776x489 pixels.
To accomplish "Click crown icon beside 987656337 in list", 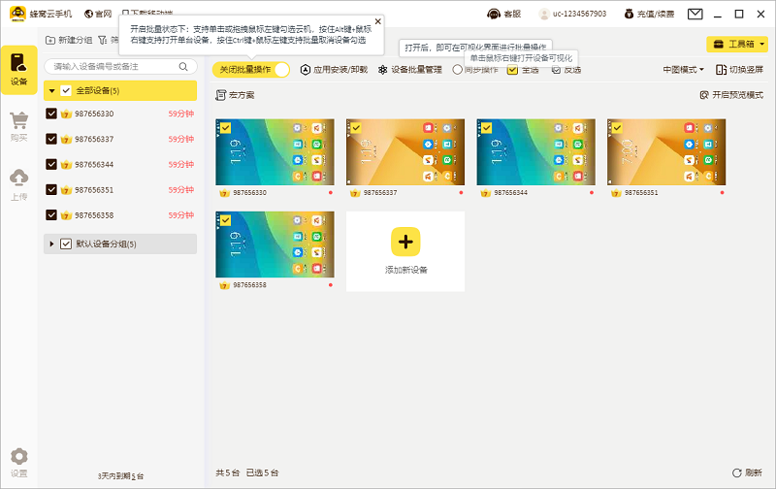I will [x=66, y=139].
